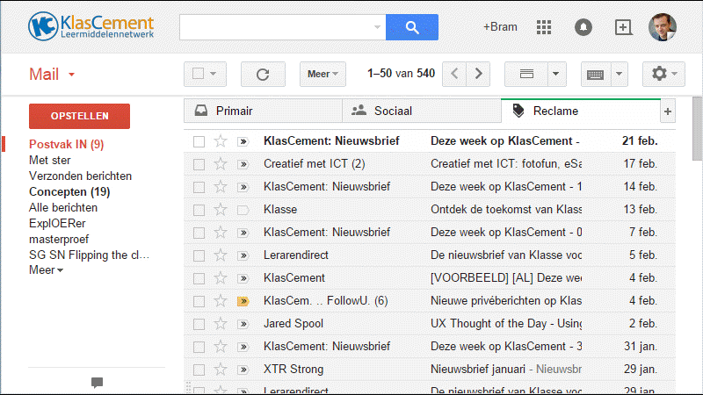This screenshot has width=703, height=395.
Task: Toggle importance marker on Jared Spool message
Action: point(243,324)
